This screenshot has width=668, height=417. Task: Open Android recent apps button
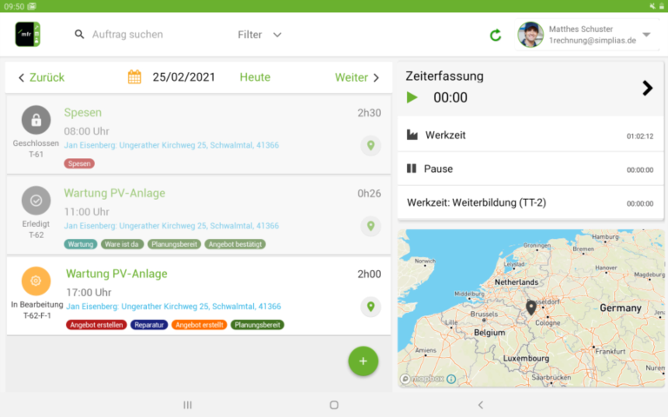pyautogui.click(x=188, y=405)
